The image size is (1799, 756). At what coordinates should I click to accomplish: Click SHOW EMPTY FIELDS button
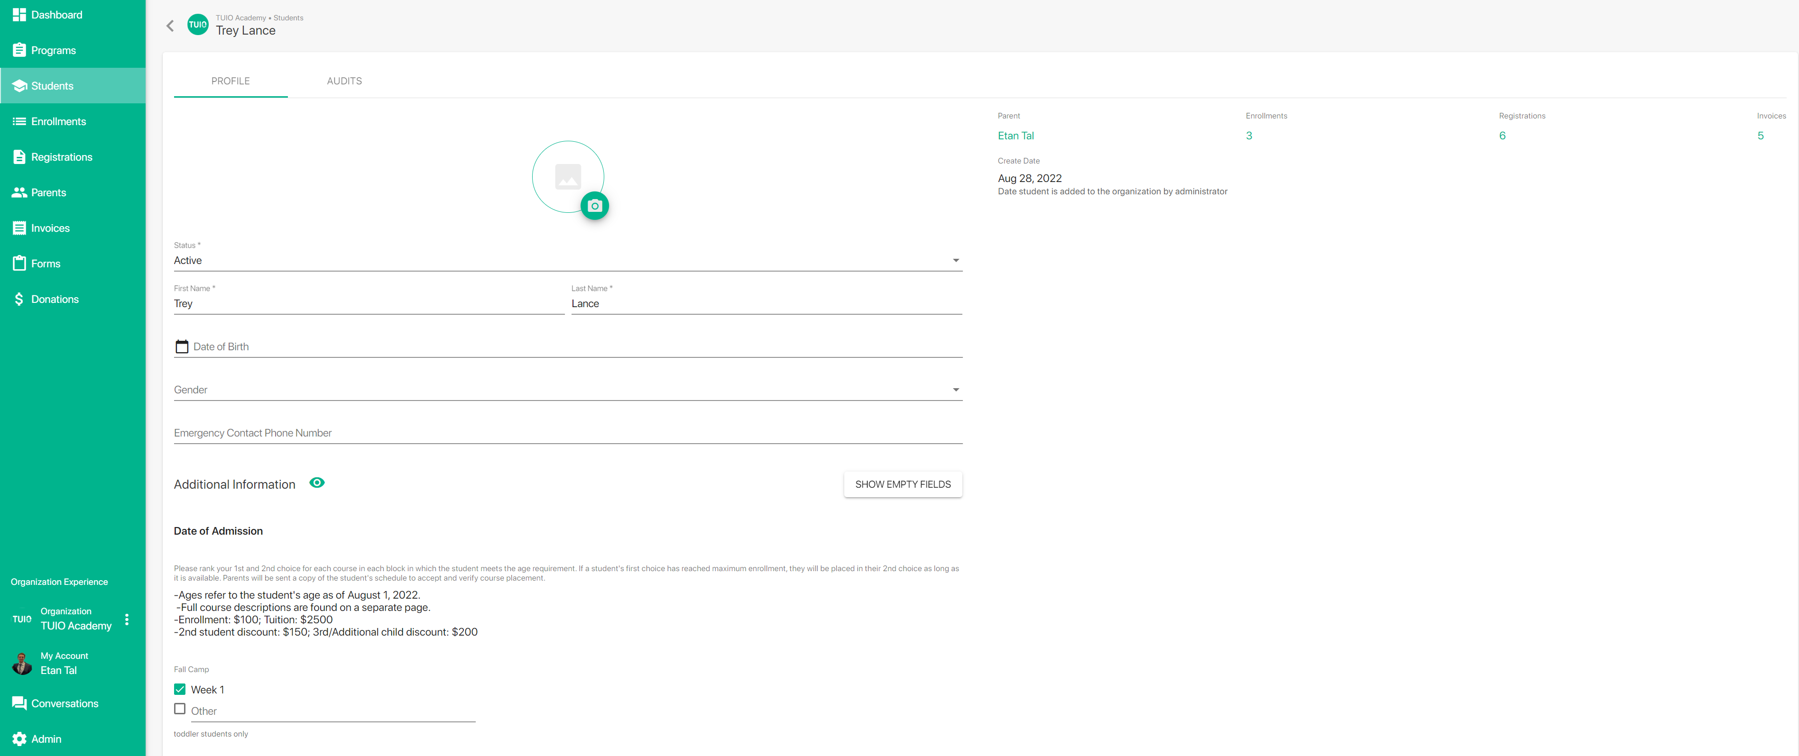point(902,484)
